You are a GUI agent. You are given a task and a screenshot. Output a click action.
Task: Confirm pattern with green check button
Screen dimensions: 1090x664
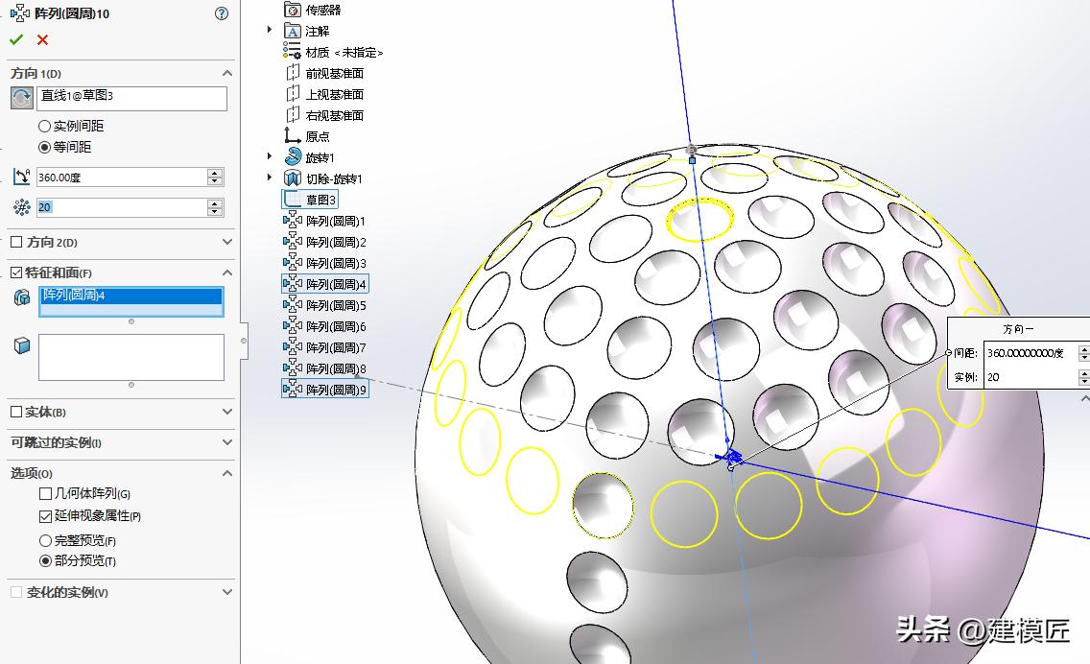(15, 40)
